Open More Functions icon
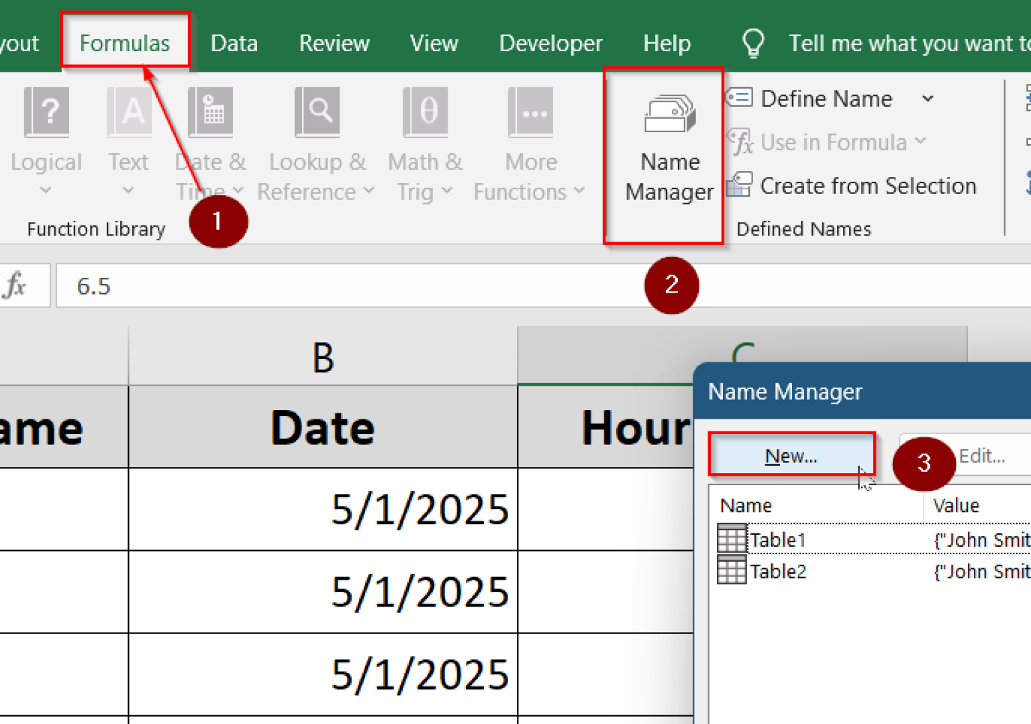Image resolution: width=1031 pixels, height=724 pixels. coord(530,113)
